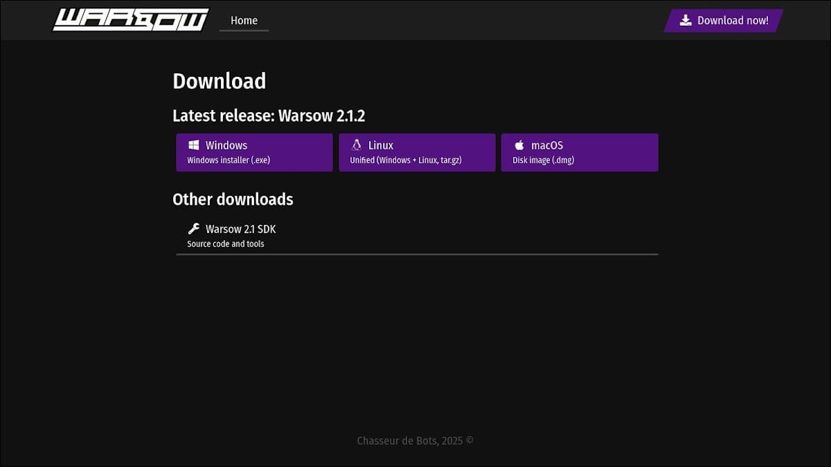Download the Windows installer (.exe)

[x=254, y=152]
